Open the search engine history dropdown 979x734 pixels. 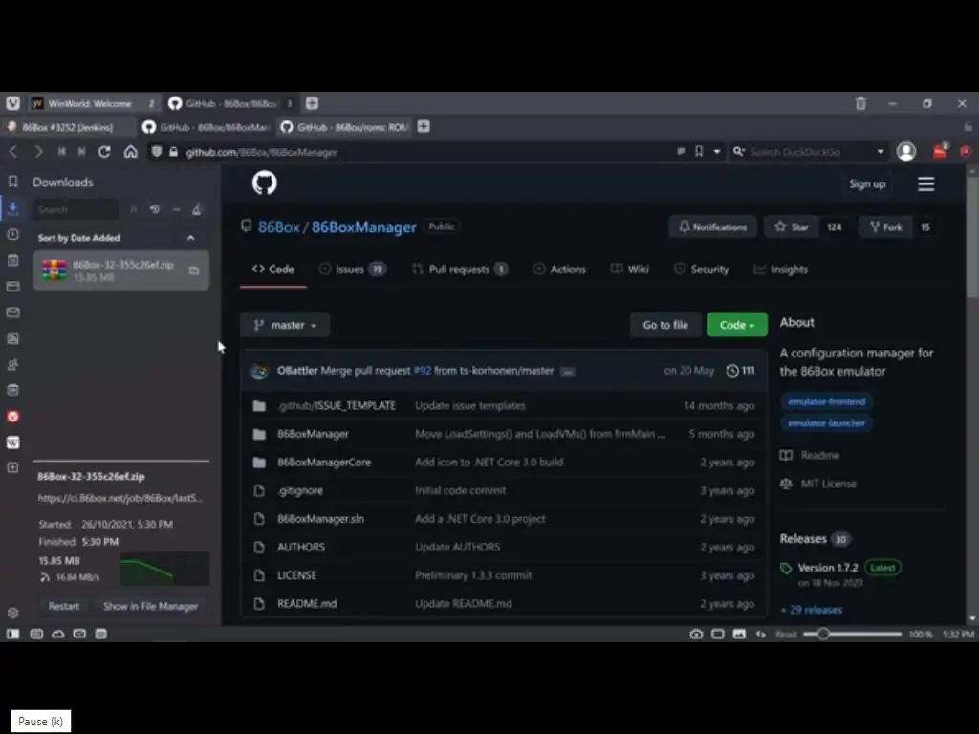[x=881, y=152]
